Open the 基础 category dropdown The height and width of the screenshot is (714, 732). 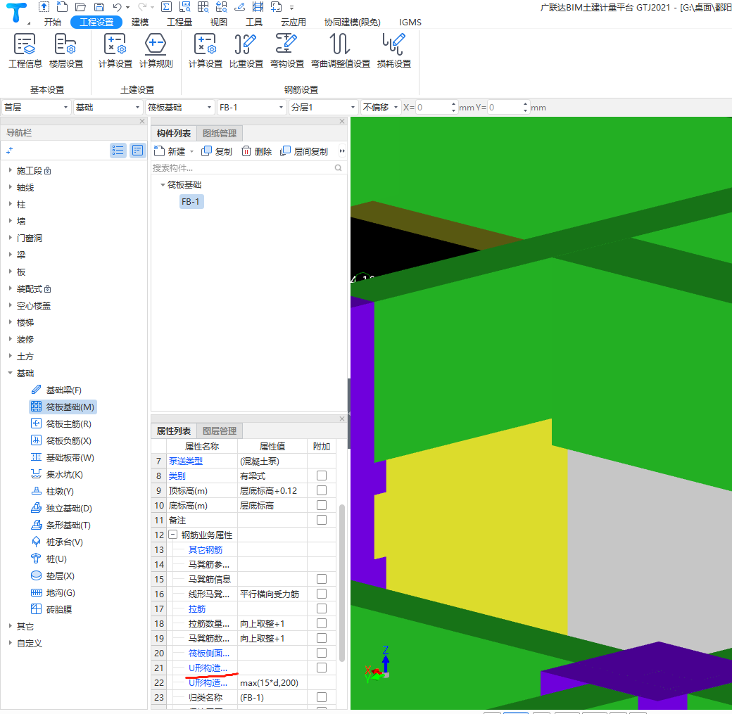(108, 108)
